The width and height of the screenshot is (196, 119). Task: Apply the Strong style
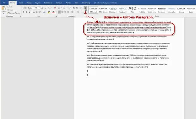click(181, 10)
